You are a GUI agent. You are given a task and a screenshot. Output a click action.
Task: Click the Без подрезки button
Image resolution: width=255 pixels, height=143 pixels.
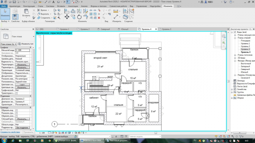22,127
